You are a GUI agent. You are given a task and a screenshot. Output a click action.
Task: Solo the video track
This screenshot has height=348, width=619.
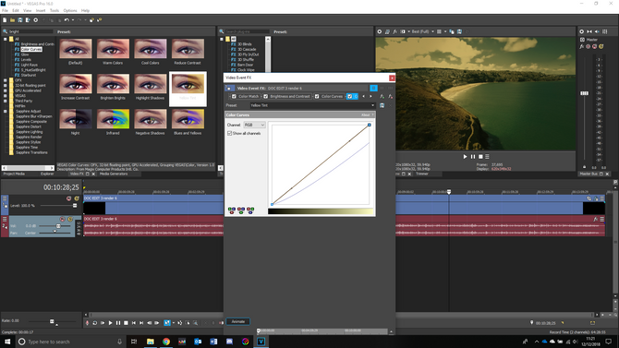pyautogui.click(x=77, y=198)
